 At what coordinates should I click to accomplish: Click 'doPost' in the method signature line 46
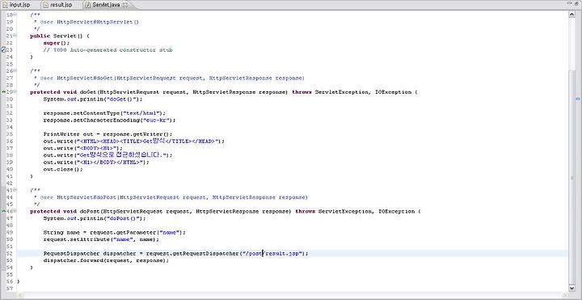point(90,211)
